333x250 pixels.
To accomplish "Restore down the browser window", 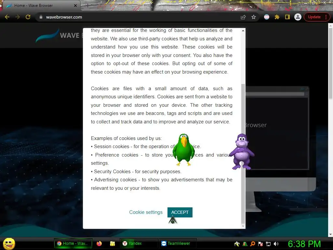I will coord(313,3).
